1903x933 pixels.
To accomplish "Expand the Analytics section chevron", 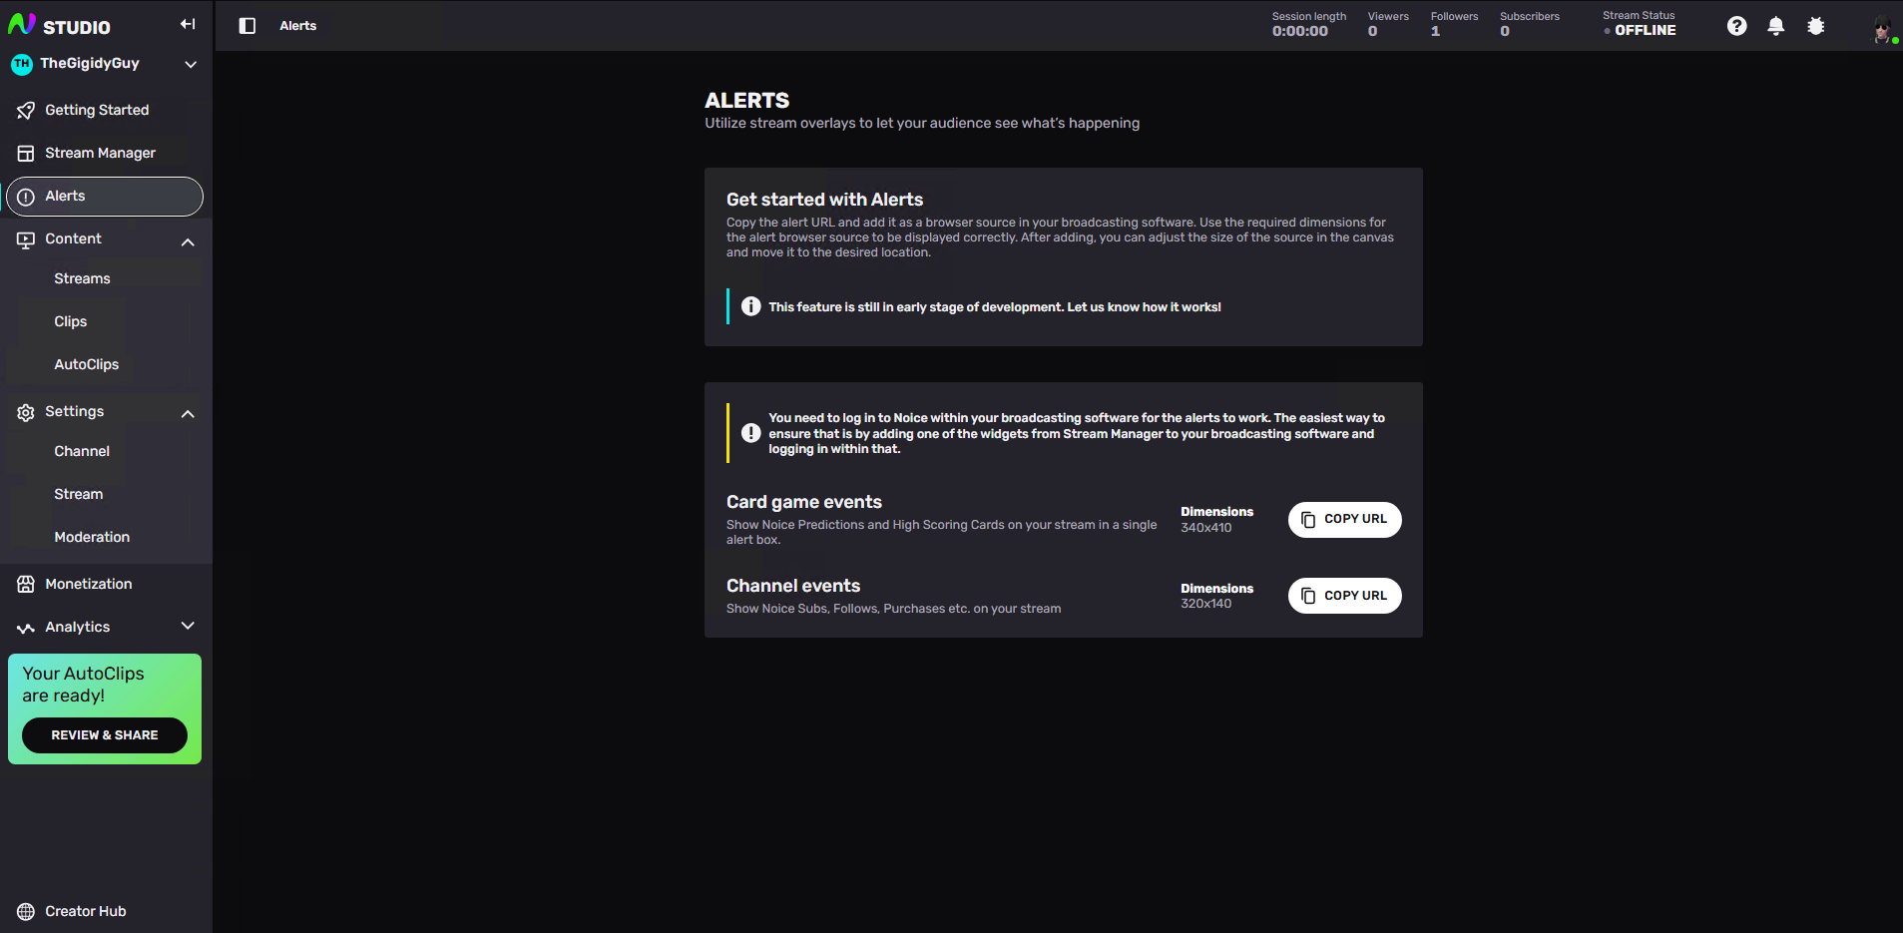I will (188, 626).
